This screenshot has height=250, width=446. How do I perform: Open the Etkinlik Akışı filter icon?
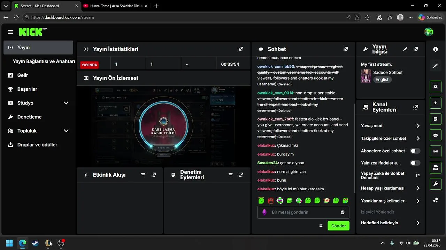pyautogui.click(x=143, y=175)
